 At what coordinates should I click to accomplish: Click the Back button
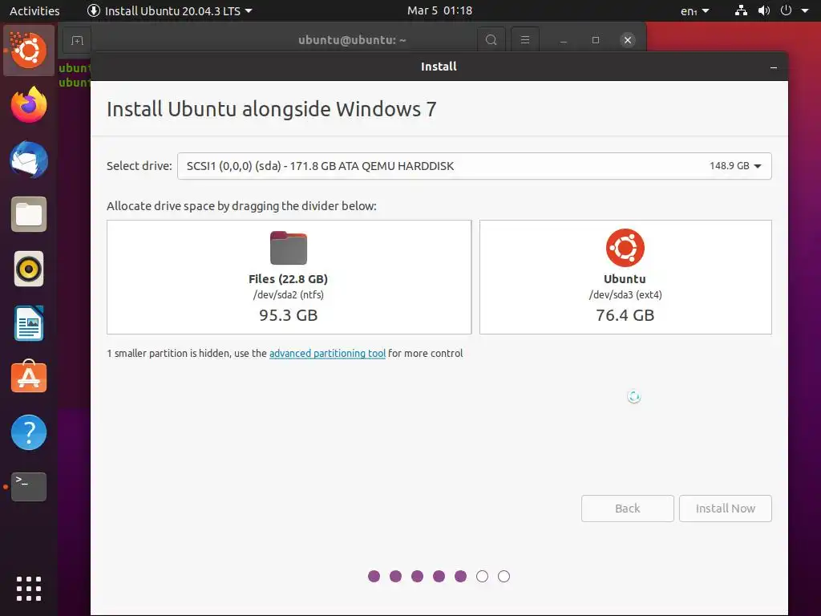coord(627,508)
